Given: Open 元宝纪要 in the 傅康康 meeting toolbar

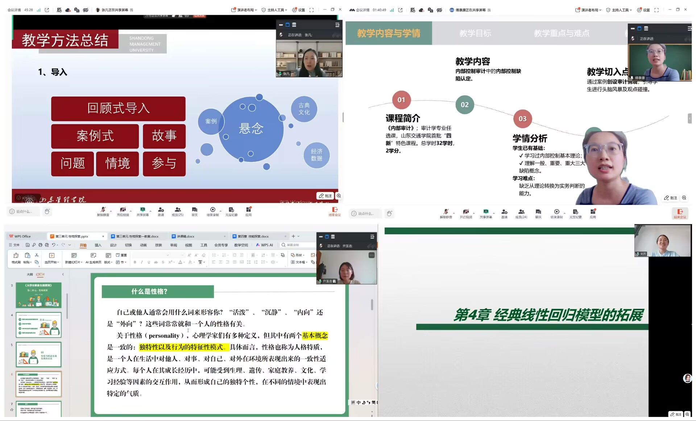Looking at the screenshot, I should (x=575, y=214).
